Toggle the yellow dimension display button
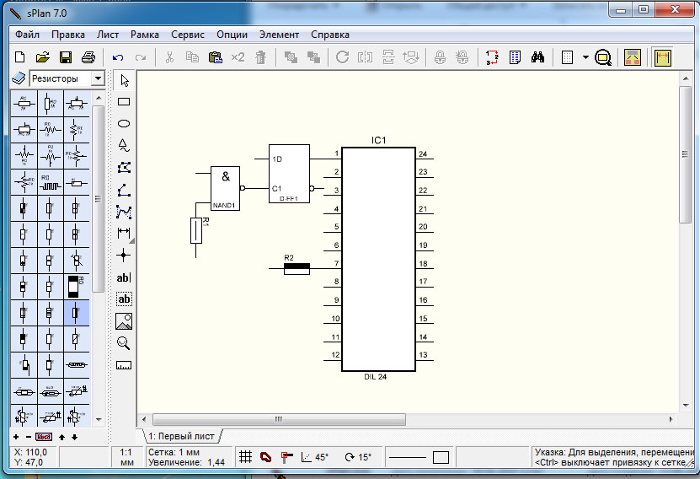 [662, 57]
